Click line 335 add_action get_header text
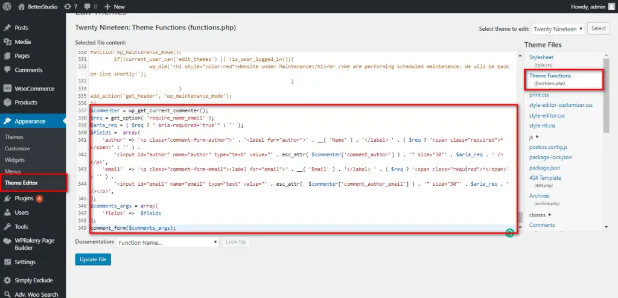Viewport: 618px width, 298px height. [161, 96]
